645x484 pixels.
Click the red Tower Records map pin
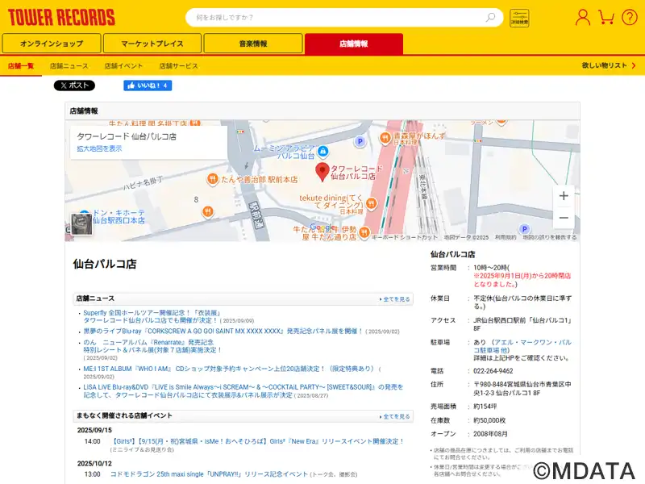322,172
